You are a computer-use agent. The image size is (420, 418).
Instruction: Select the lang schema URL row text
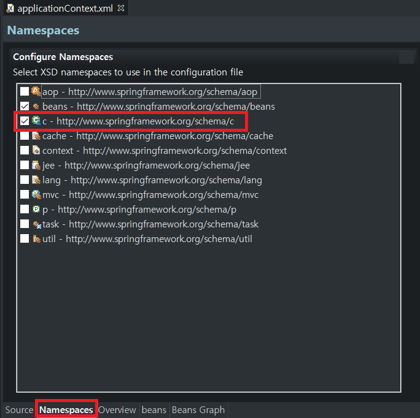(x=152, y=180)
